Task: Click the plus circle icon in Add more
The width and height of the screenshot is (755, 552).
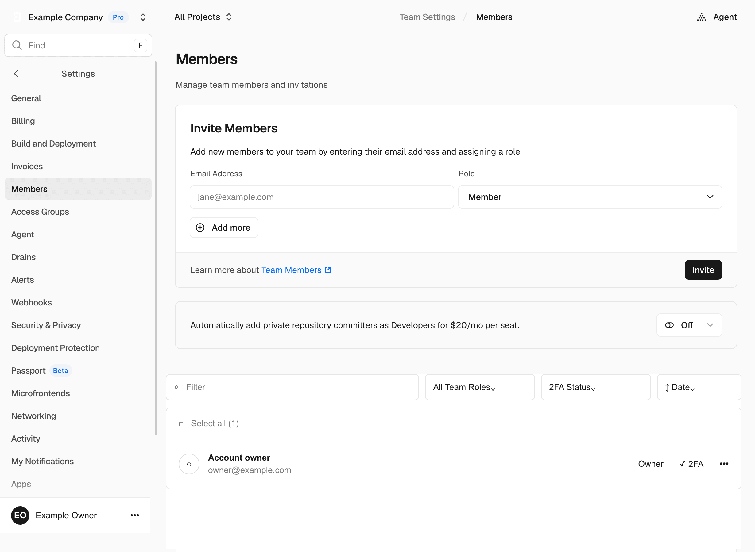Action: (200, 228)
